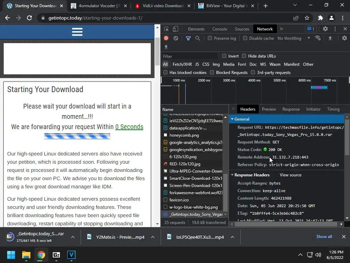Enable the Invert filter checkbox
This screenshot has width=350, height=263.
coord(224,56)
